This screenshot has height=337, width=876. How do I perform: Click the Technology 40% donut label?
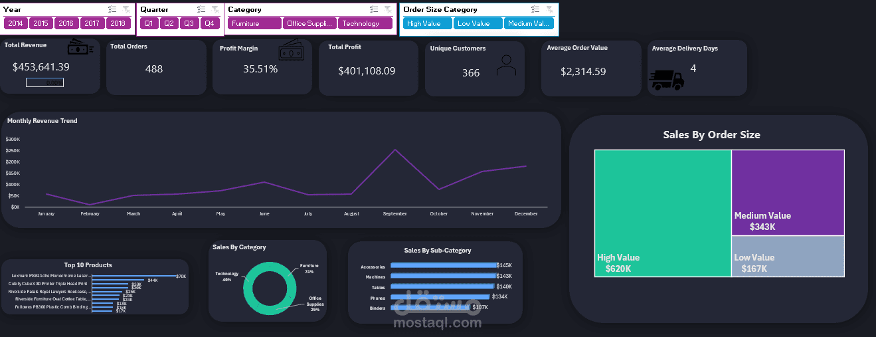coord(226,277)
